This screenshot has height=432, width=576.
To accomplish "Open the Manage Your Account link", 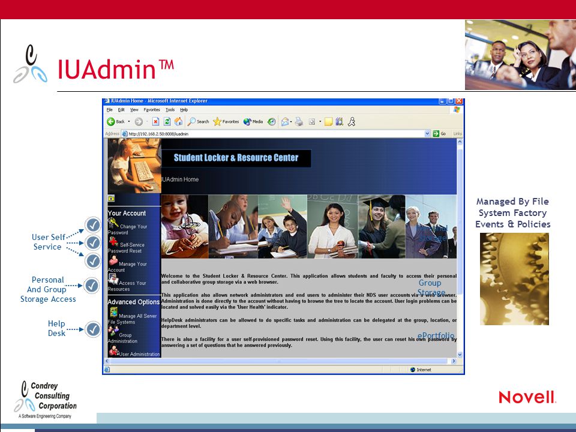I will (127, 266).
